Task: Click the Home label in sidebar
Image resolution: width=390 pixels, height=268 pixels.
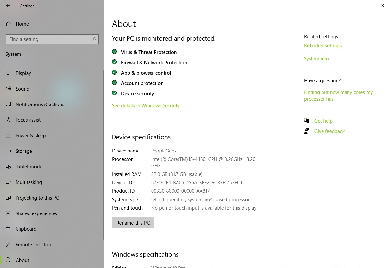Action: point(22,24)
